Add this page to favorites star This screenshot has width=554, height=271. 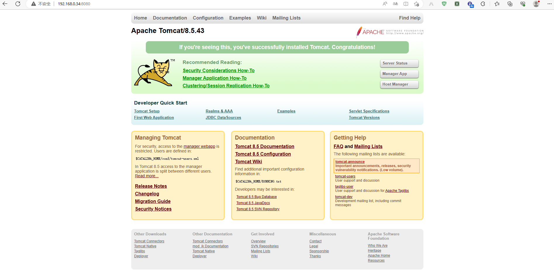point(416,4)
